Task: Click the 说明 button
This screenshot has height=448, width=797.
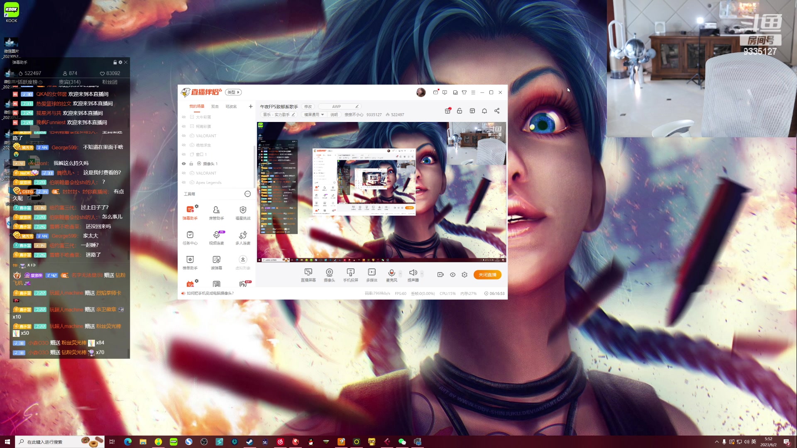Action: pos(334,114)
